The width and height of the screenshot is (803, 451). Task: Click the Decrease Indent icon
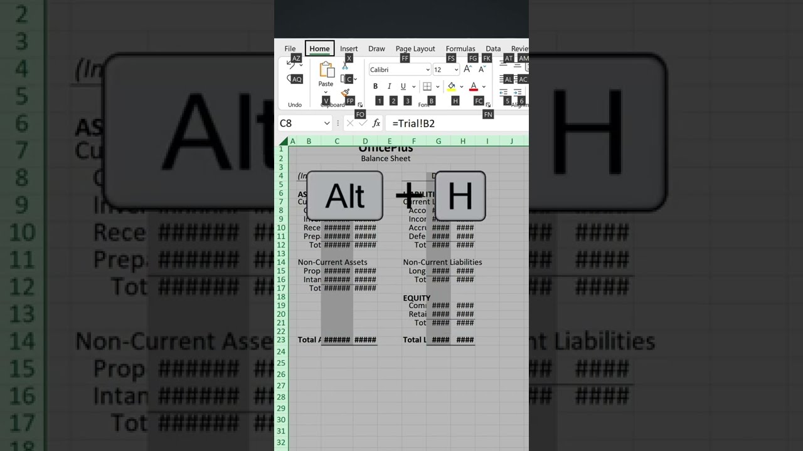504,92
